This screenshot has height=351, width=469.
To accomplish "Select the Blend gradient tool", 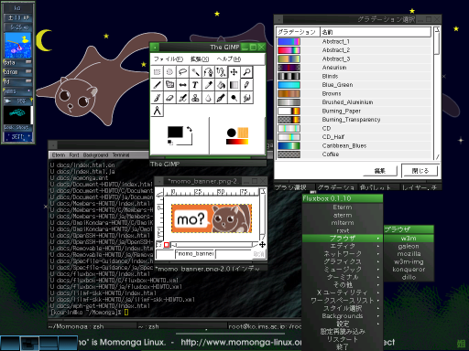I will (234, 85).
